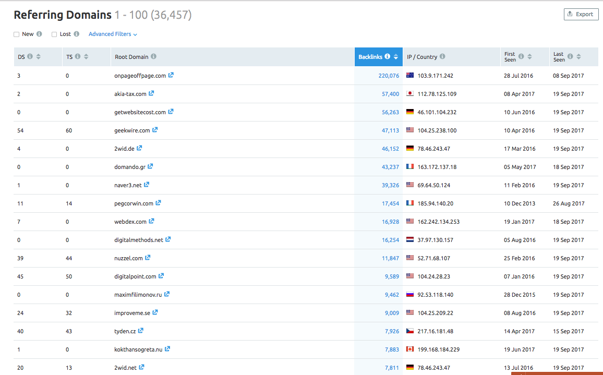Click the Russia flag for maximfilimonov.ru
Screen dimensions: 603x375
point(410,294)
